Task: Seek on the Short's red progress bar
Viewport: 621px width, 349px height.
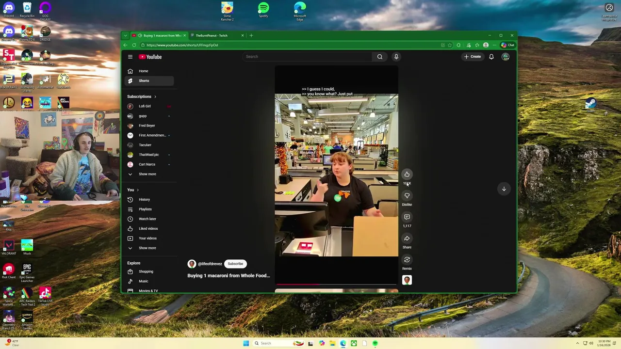Action: pyautogui.click(x=336, y=285)
